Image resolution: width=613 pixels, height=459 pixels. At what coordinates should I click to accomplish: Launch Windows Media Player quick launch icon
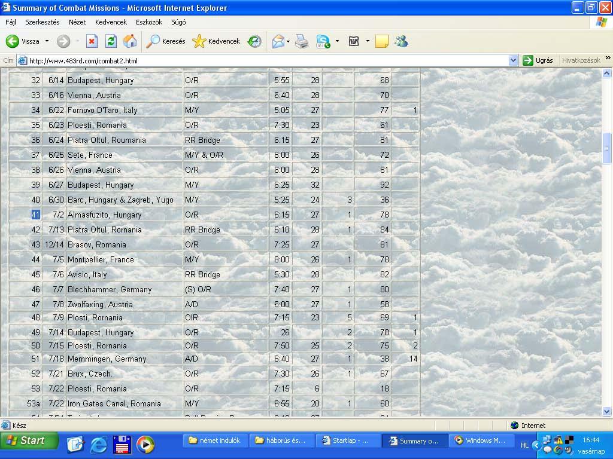click(145, 444)
